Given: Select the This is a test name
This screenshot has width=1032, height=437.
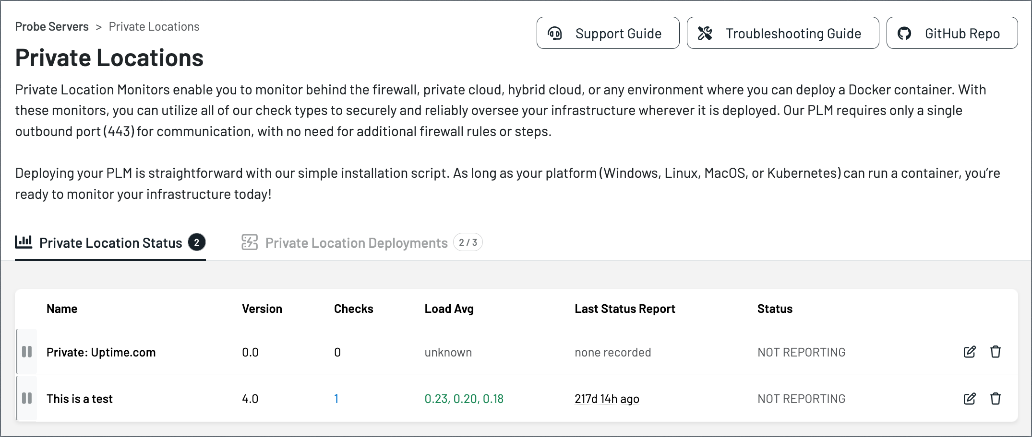Looking at the screenshot, I should pos(80,399).
